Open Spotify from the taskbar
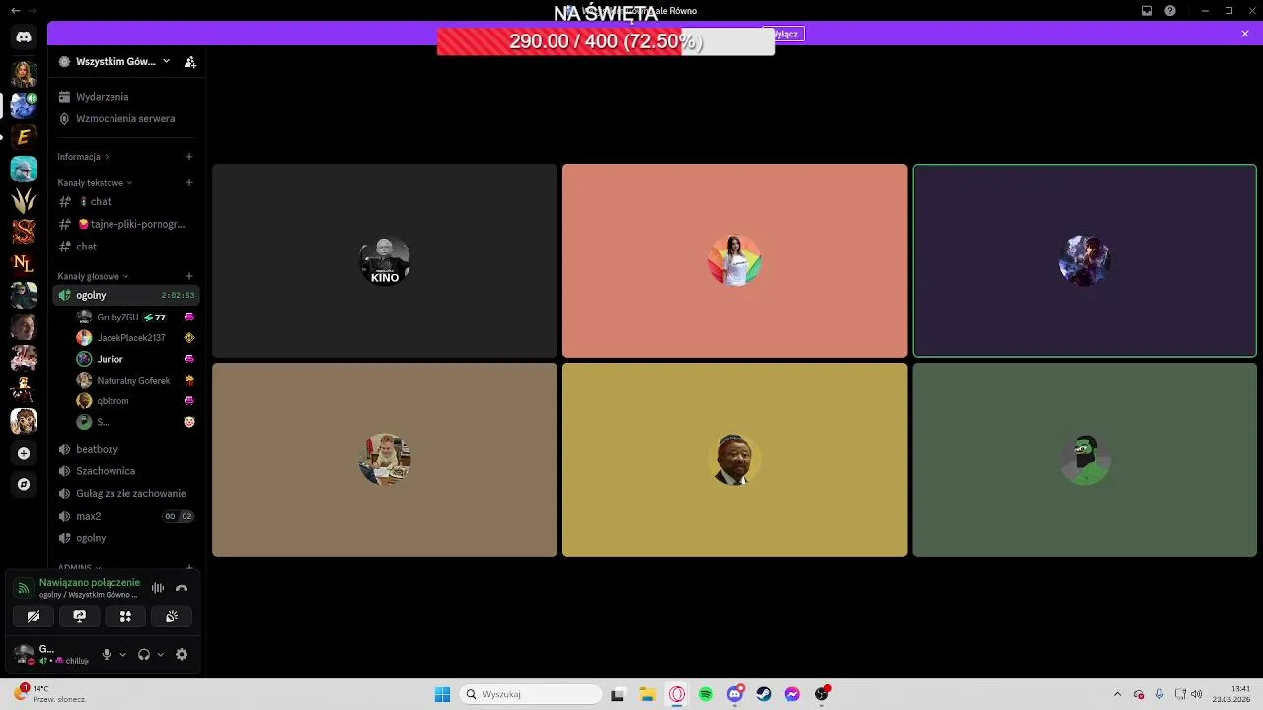Viewport: 1263px width, 710px height. click(x=706, y=694)
